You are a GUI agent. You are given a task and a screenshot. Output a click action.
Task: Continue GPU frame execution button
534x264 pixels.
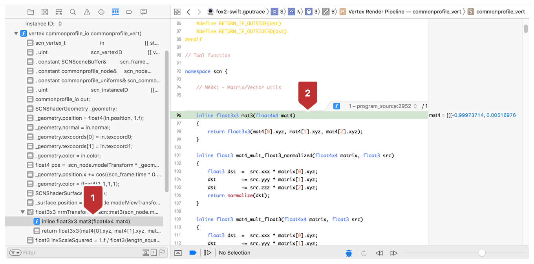click(x=207, y=253)
